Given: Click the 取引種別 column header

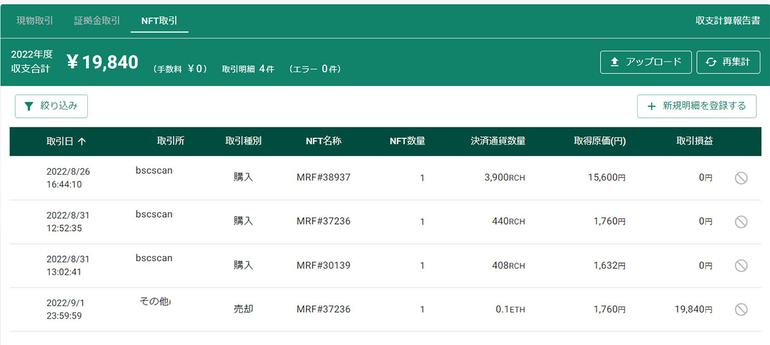Looking at the screenshot, I should (243, 141).
